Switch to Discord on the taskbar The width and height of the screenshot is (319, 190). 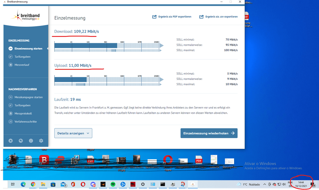coord(93,184)
